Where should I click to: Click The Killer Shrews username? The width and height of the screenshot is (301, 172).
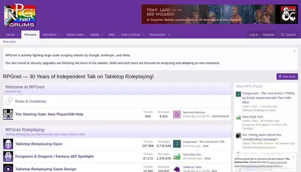tap(262, 143)
